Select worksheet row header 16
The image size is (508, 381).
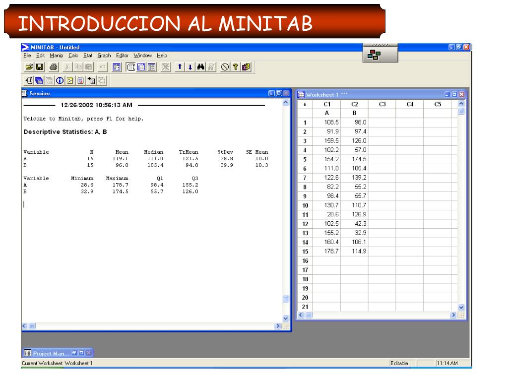coord(305,261)
